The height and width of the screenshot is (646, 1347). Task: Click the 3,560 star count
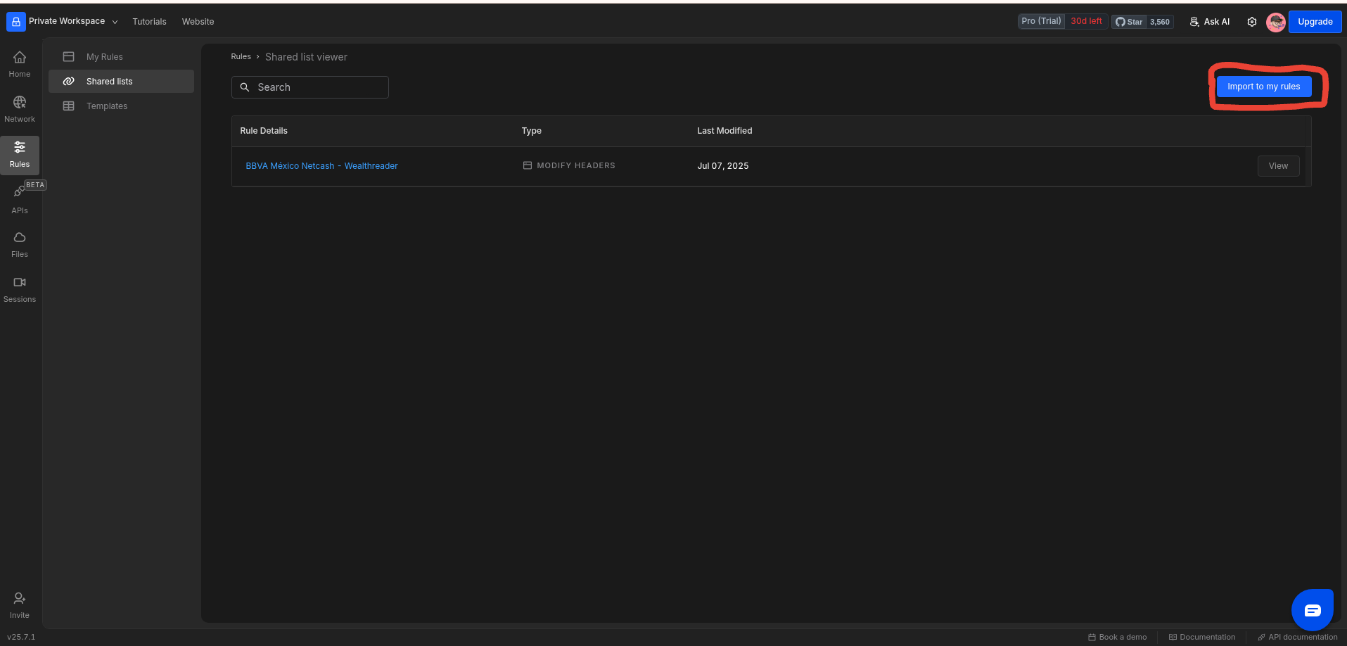coord(1160,22)
